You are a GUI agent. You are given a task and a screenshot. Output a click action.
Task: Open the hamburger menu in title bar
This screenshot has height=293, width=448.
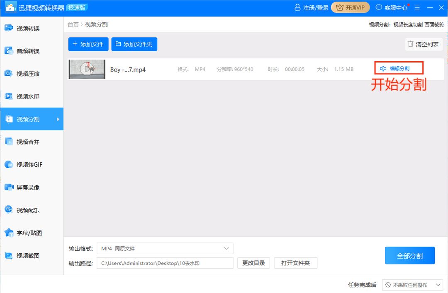[x=417, y=7]
